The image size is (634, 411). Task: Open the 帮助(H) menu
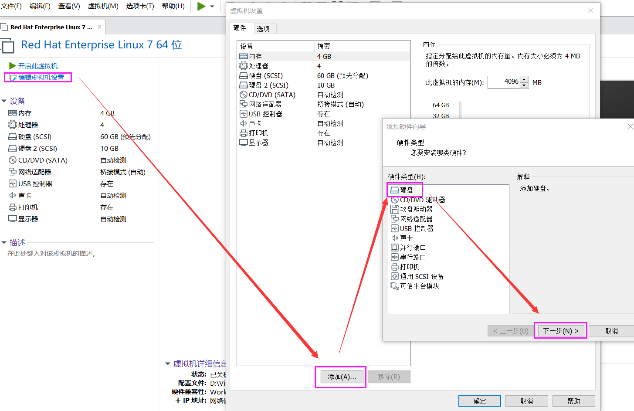[173, 6]
